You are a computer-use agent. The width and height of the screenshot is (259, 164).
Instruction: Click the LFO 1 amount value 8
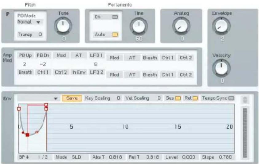coord(96,64)
